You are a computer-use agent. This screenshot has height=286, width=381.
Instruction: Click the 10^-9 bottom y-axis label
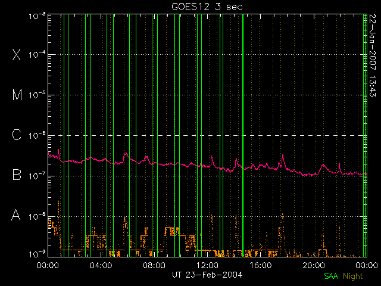37,254
